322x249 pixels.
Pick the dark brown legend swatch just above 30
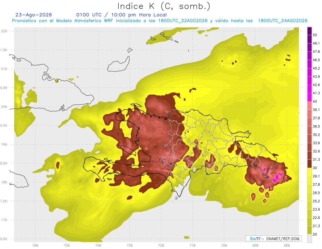coord(309,164)
